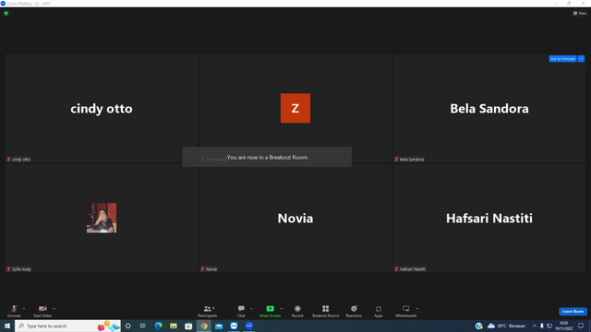Click the cindy otto name label
591x332 pixels.
pos(18,160)
